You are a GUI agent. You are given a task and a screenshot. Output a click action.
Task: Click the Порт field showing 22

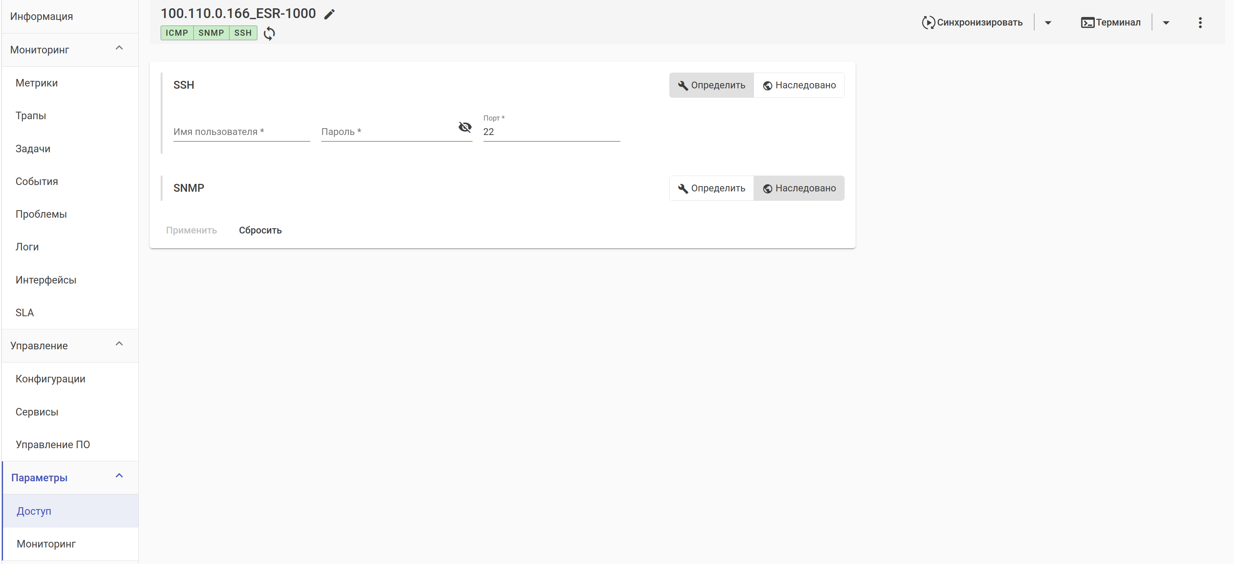point(551,132)
